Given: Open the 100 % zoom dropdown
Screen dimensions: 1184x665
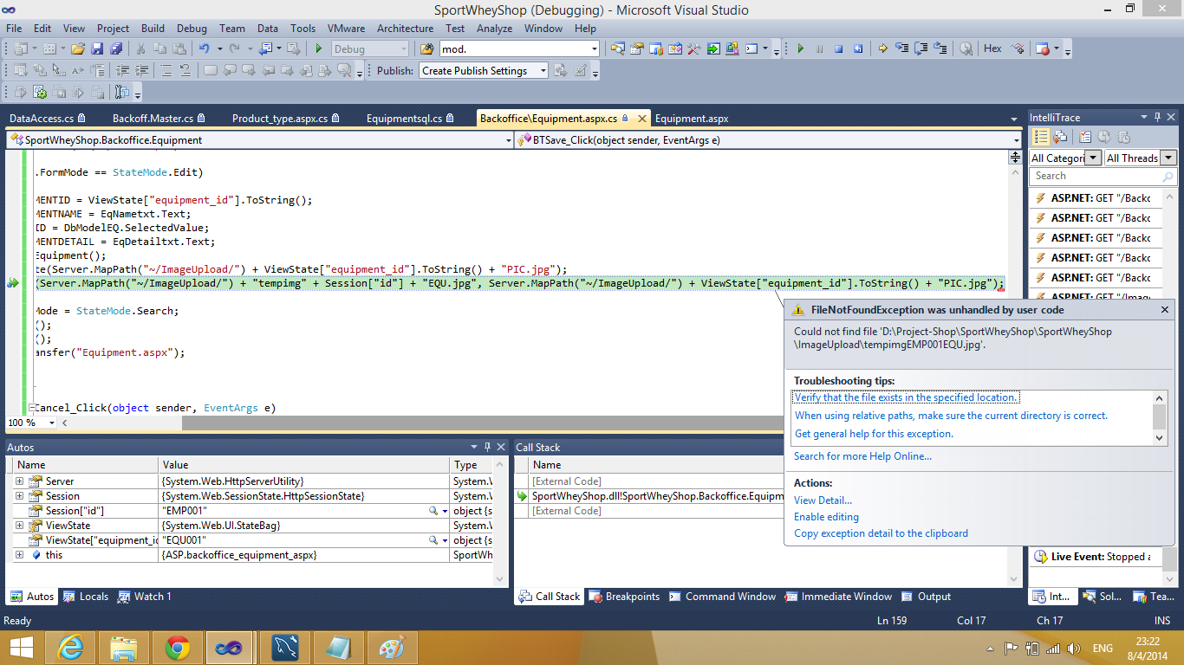Looking at the screenshot, I should pyautogui.click(x=52, y=423).
